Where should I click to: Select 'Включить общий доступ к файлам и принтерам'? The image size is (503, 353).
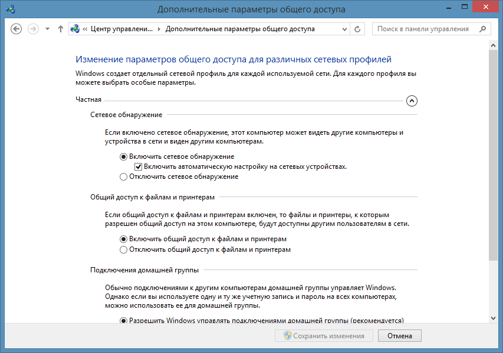[123, 239]
